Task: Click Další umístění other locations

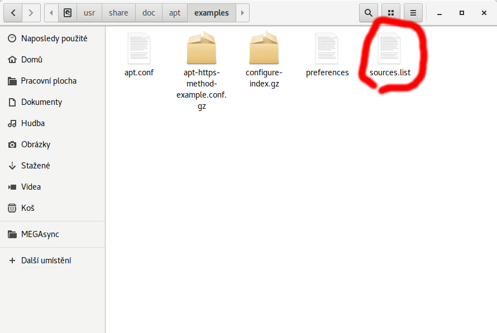Action: click(46, 260)
